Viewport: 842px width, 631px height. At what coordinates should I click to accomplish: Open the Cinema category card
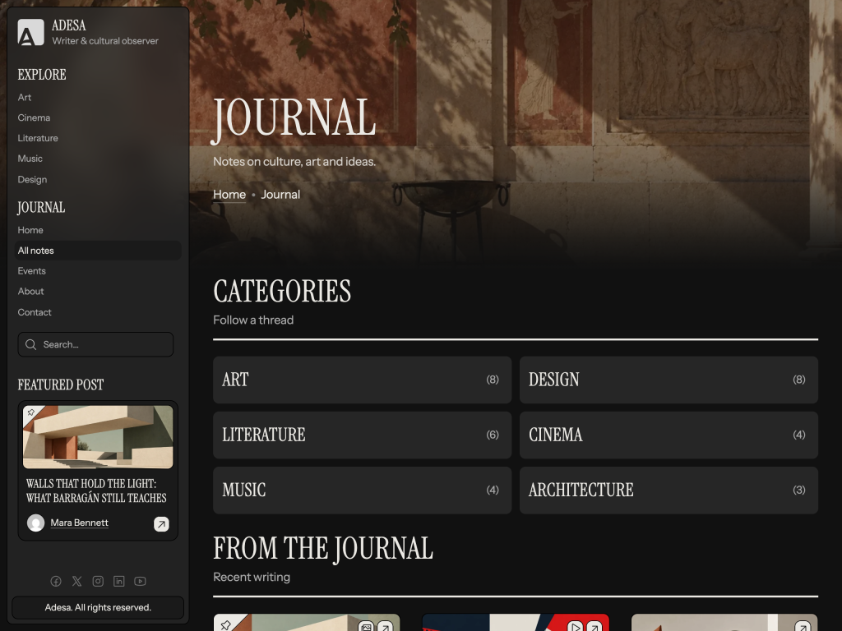[x=669, y=435]
